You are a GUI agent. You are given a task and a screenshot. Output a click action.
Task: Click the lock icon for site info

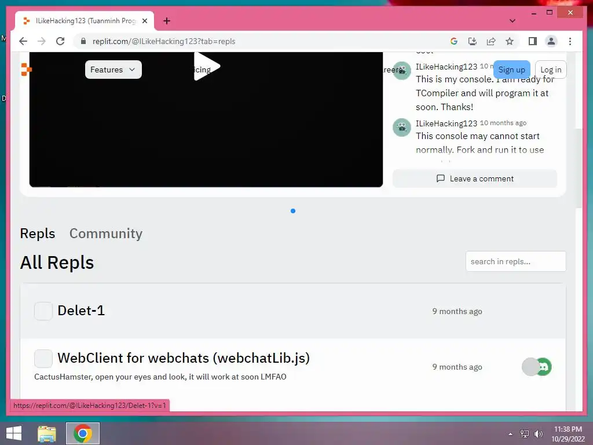pos(83,41)
